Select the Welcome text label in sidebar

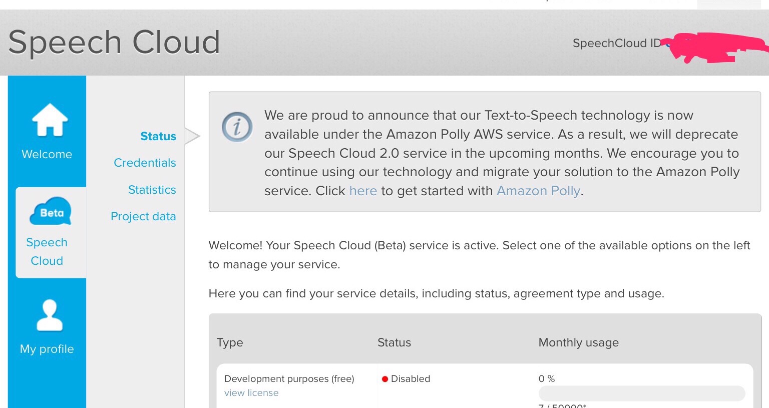pos(47,154)
